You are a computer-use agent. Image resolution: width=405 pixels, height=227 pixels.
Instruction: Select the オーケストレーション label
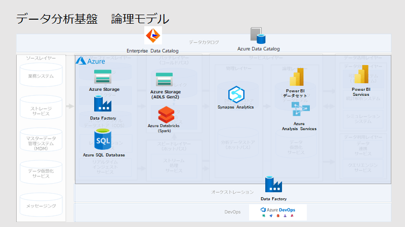232,192
